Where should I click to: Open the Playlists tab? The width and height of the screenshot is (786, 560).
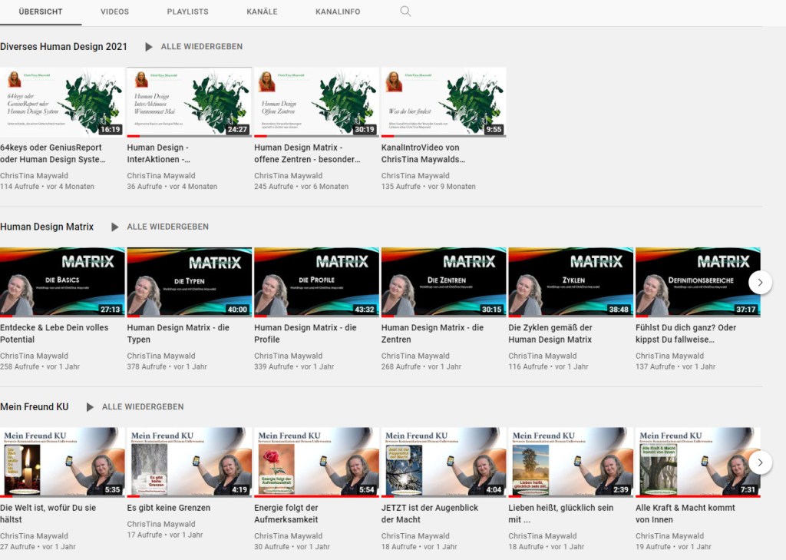click(x=187, y=12)
